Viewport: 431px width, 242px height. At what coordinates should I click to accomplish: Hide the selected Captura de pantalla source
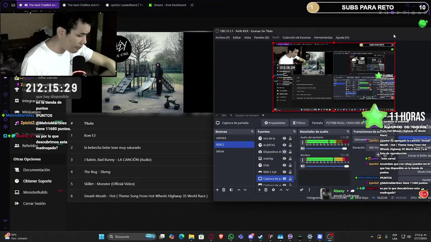point(284,178)
